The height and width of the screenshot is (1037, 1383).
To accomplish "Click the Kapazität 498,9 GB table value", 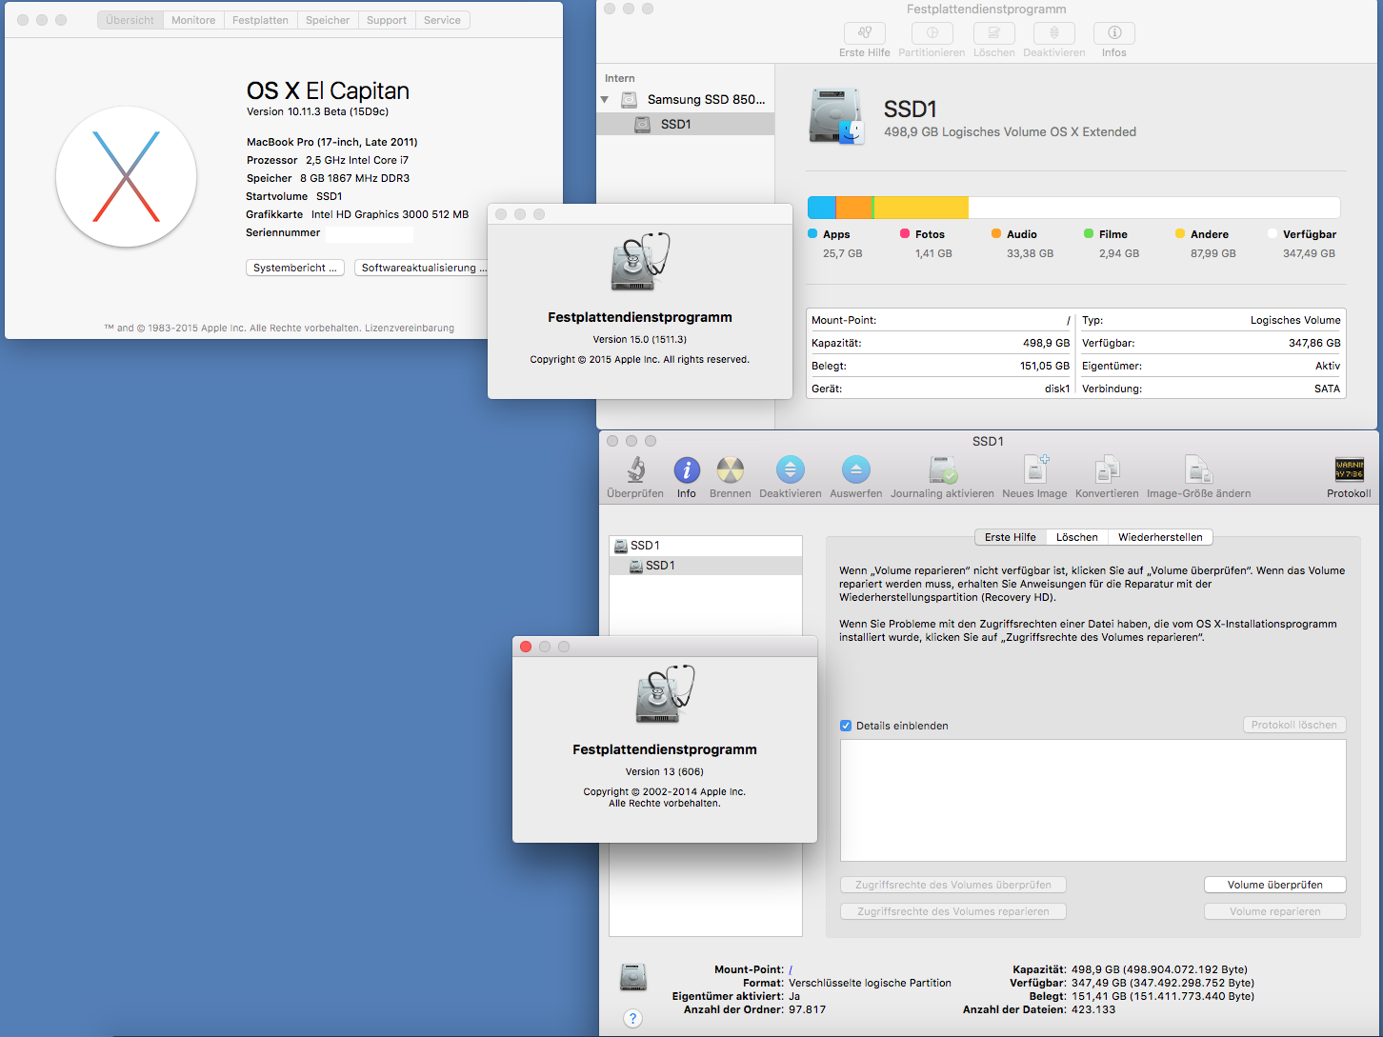I will pyautogui.click(x=1046, y=343).
